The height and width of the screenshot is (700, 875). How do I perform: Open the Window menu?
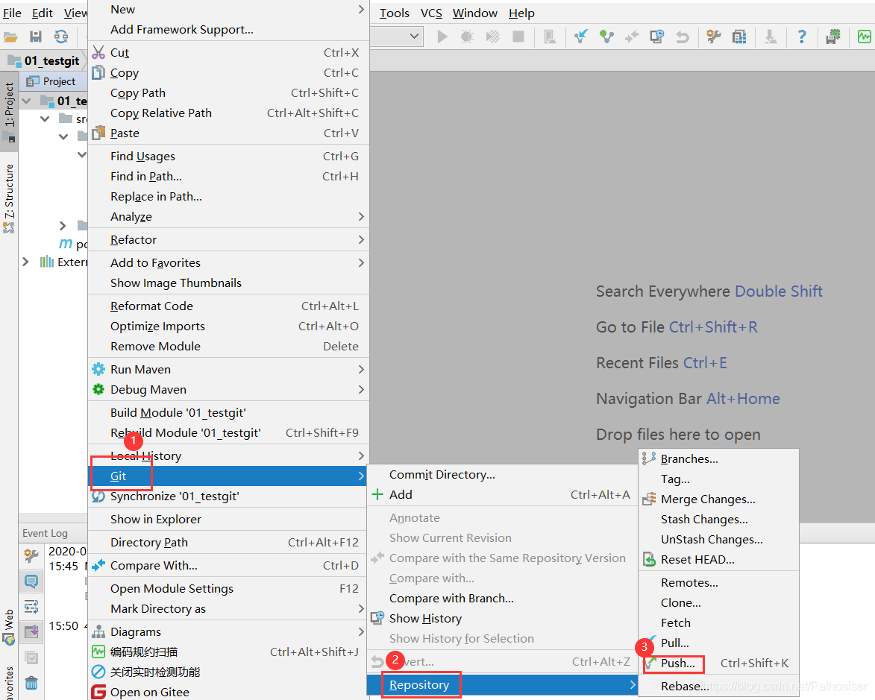tap(475, 13)
